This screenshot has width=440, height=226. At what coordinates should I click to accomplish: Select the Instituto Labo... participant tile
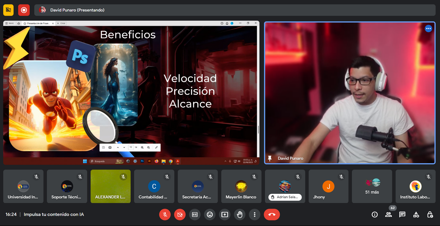(416, 186)
